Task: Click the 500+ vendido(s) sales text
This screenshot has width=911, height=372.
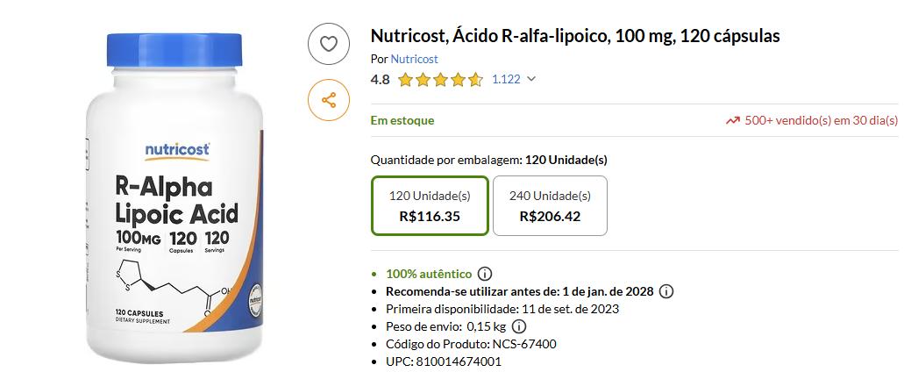Action: point(821,120)
